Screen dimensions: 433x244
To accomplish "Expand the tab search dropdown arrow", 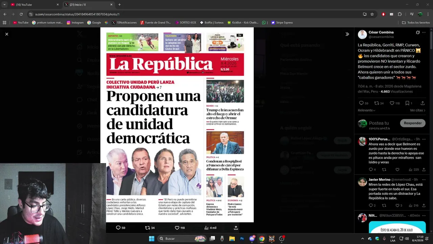I will coord(4,5).
